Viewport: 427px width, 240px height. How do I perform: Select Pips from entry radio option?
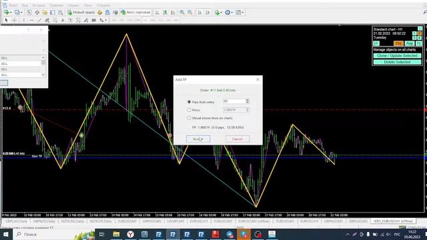point(189,102)
